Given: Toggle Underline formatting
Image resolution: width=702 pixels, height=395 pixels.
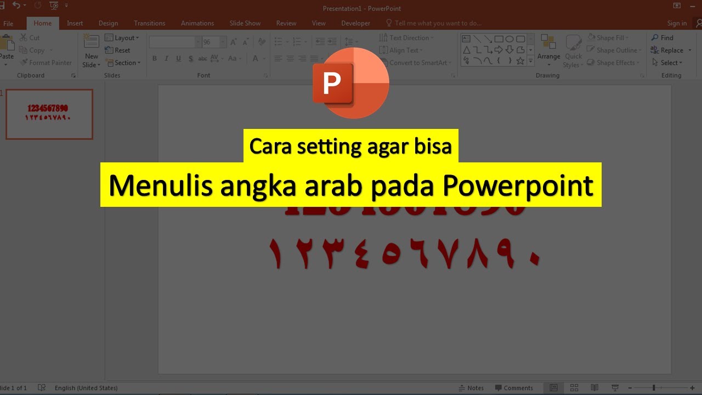Looking at the screenshot, I should point(179,59).
